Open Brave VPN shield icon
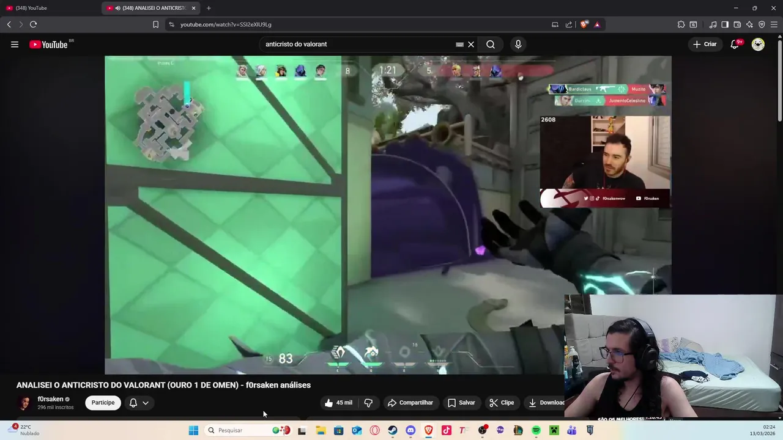This screenshot has width=783, height=440. (x=762, y=24)
